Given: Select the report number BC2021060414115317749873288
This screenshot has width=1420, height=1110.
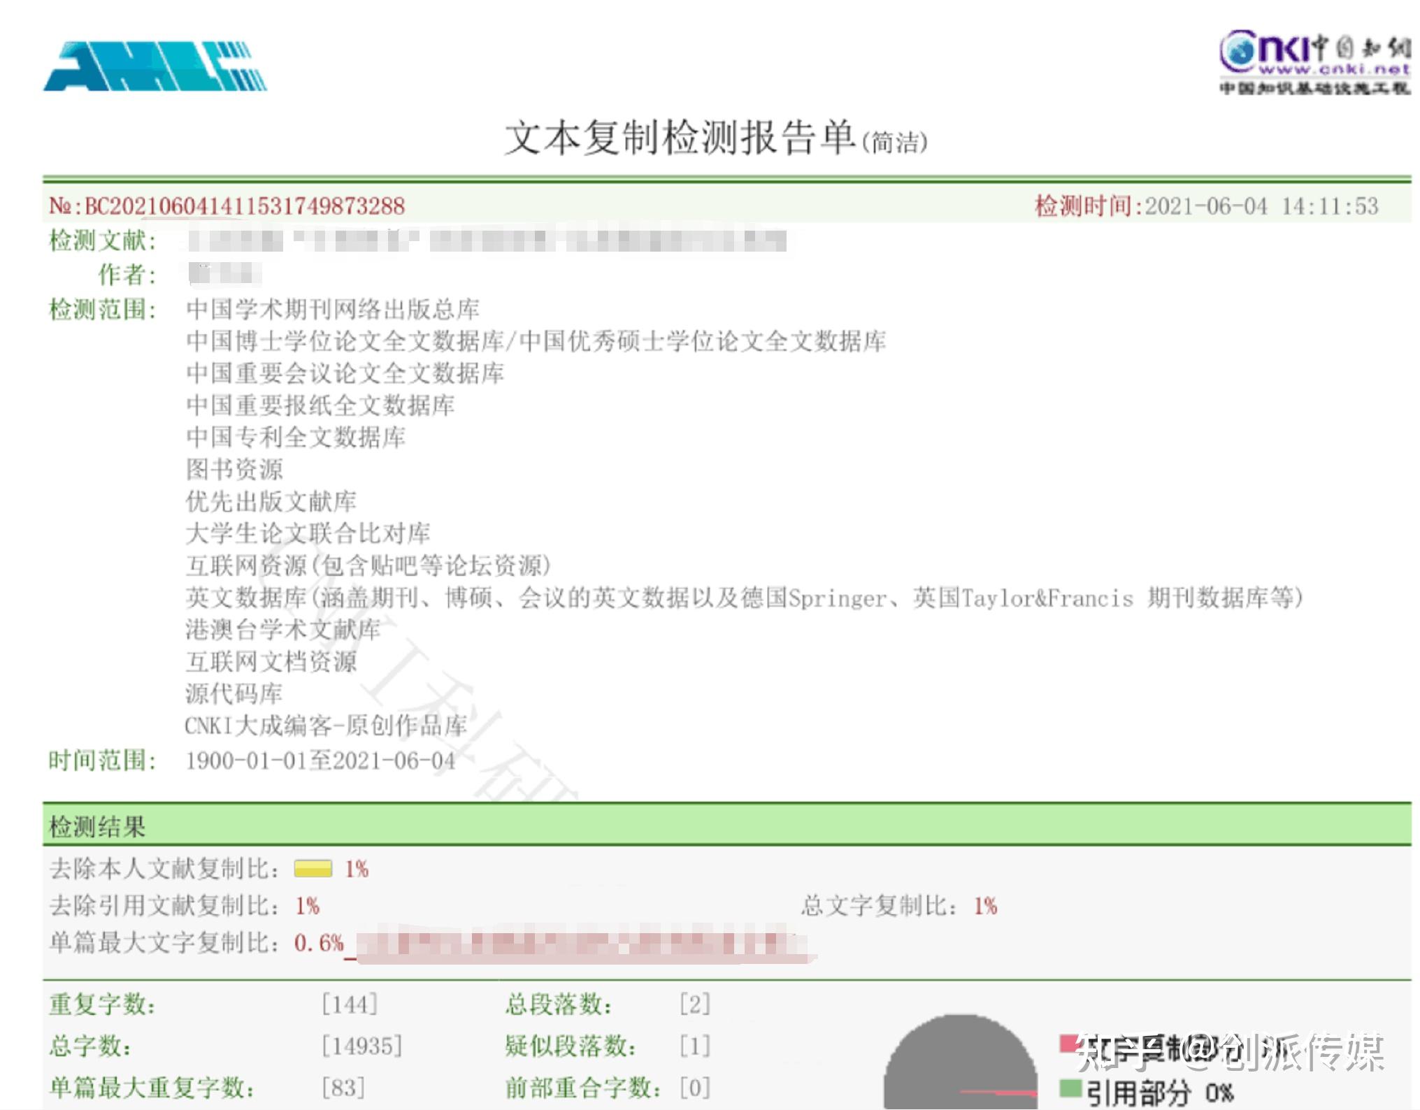Looking at the screenshot, I should 245,206.
